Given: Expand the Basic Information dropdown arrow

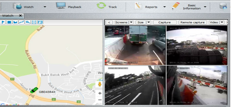Looking at the screenshot, I should [205, 7].
